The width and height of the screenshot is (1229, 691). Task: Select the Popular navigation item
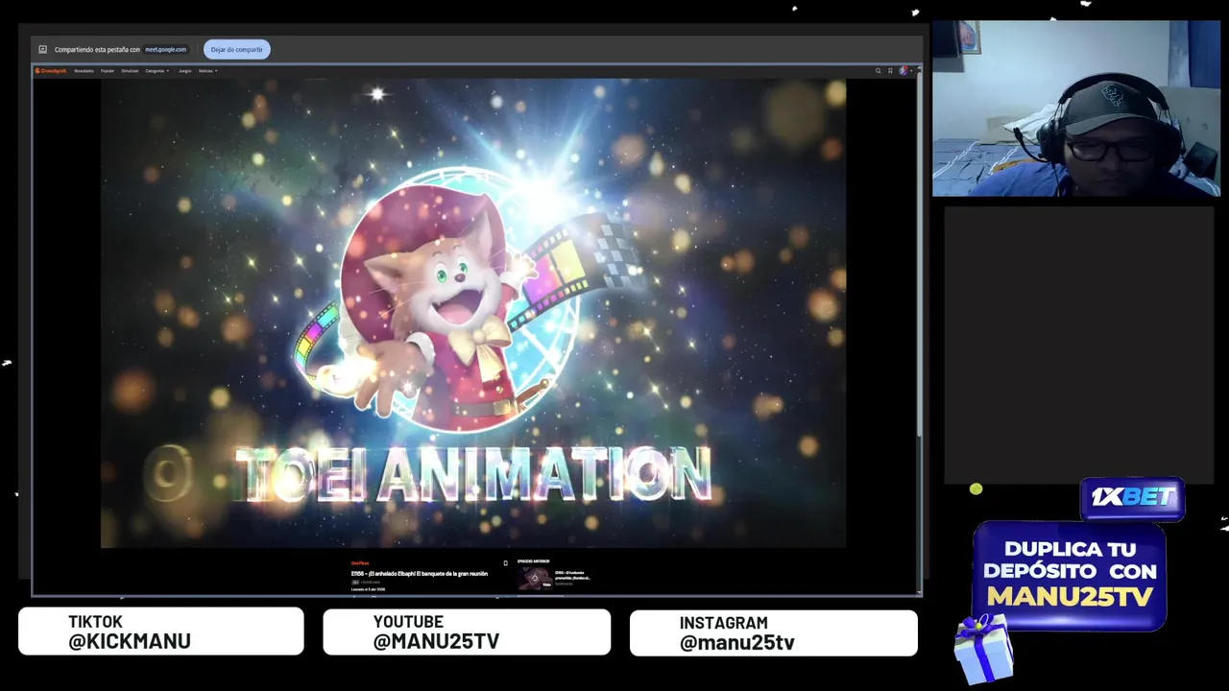(x=108, y=70)
